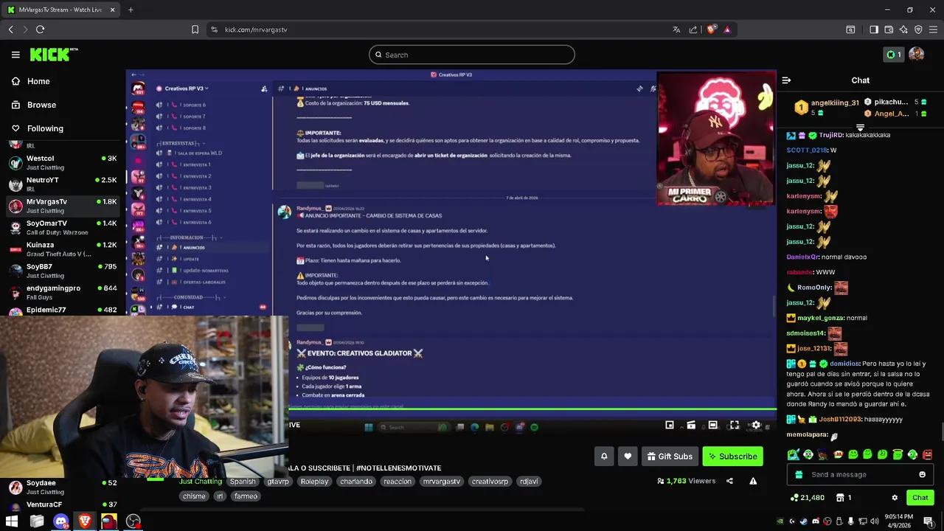This screenshot has height=531, width=944.
Task: Open SoyBB7 channel in sidebar
Action: click(63, 271)
